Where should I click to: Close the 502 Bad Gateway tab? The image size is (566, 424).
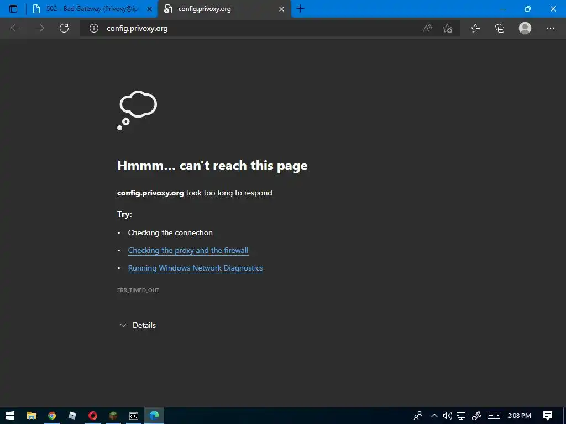149,9
